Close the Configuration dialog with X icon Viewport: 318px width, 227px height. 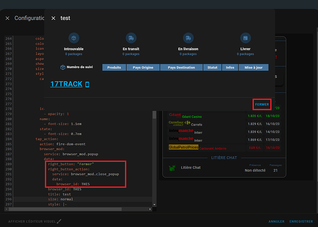pyautogui.click(x=7, y=18)
